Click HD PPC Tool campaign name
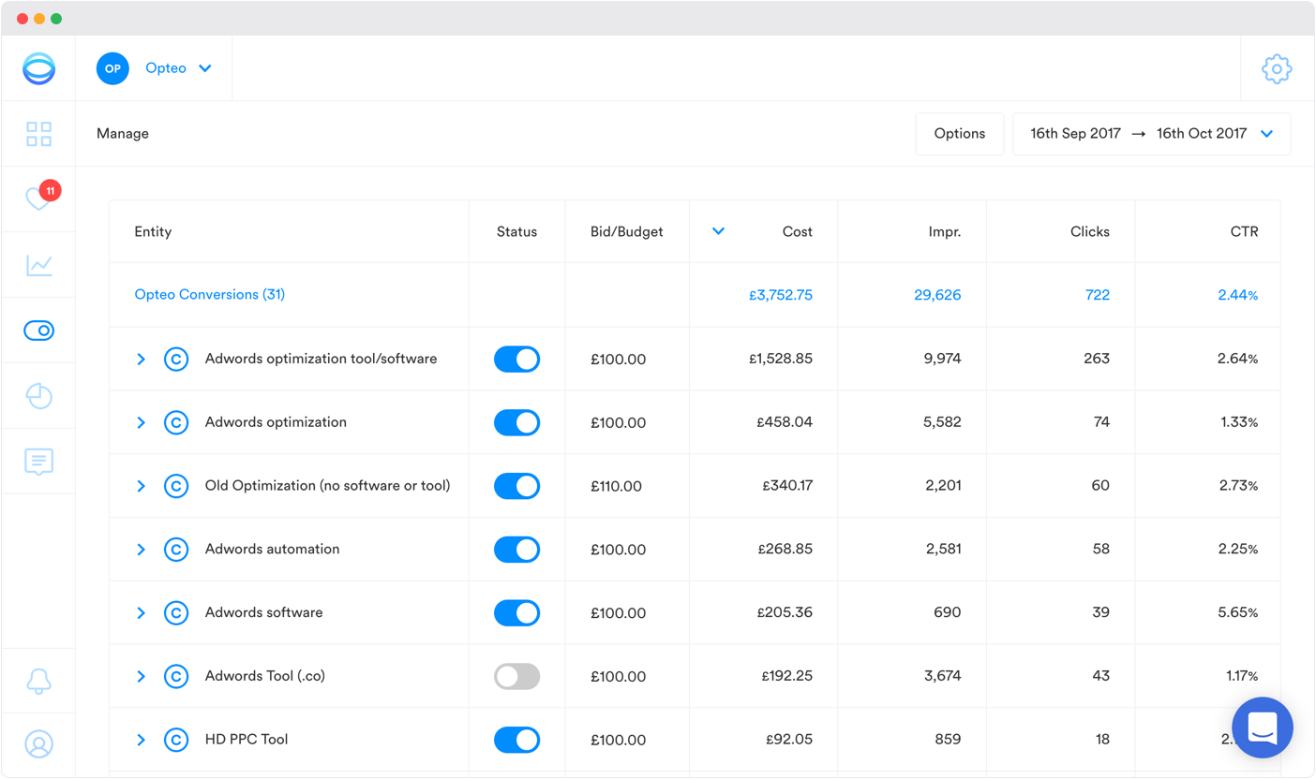 (x=247, y=740)
